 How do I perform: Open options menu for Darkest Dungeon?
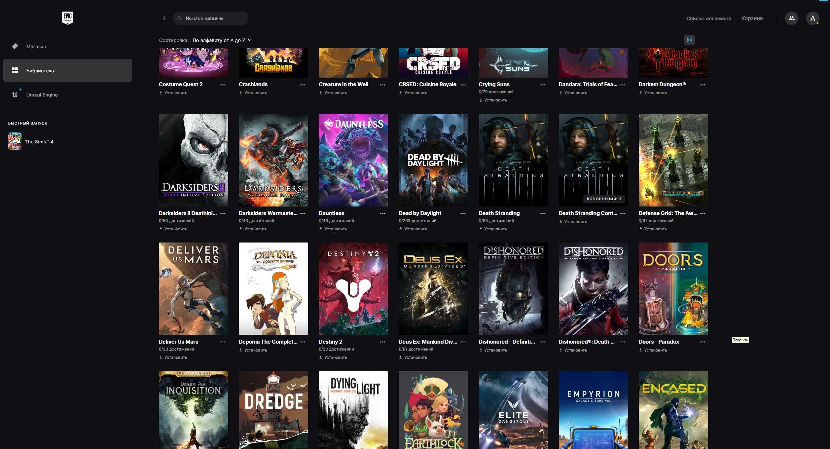click(x=703, y=85)
